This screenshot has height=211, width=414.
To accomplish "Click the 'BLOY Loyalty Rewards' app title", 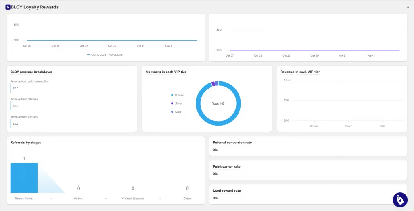I will point(35,7).
